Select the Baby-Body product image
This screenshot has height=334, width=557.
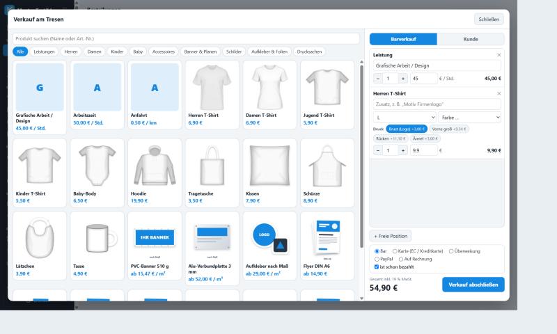coord(97,166)
